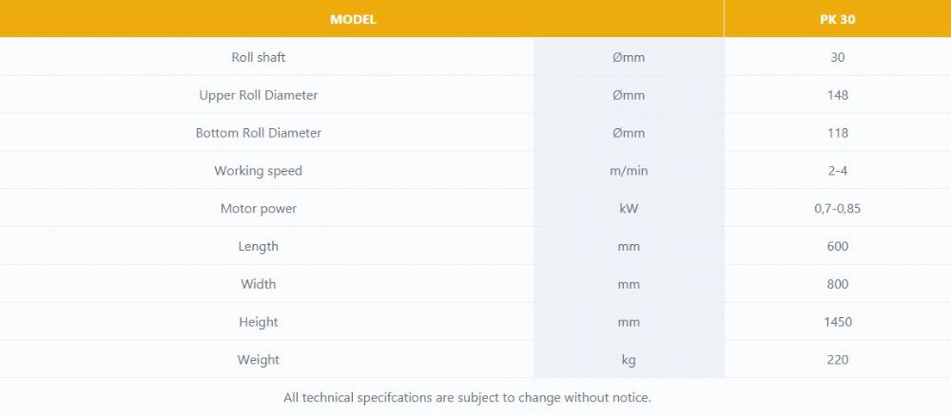Select the Working speed row label
Screen dimensions: 951x415
click(259, 171)
